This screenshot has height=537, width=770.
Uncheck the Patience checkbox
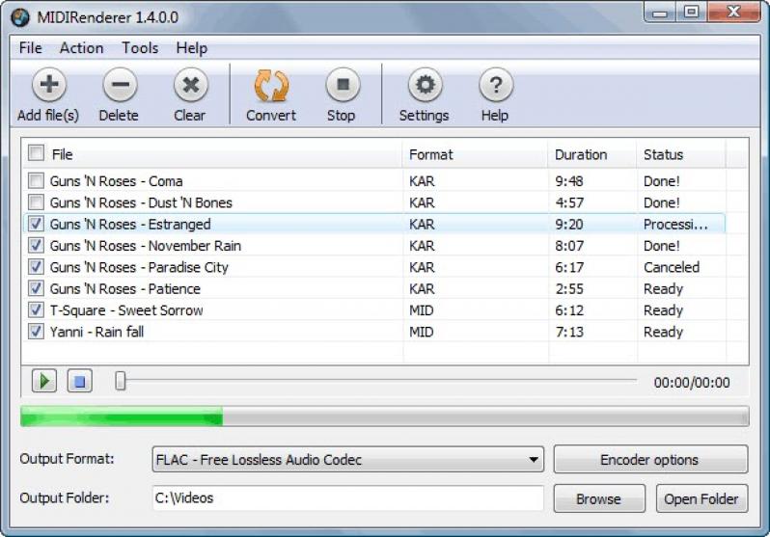click(36, 288)
